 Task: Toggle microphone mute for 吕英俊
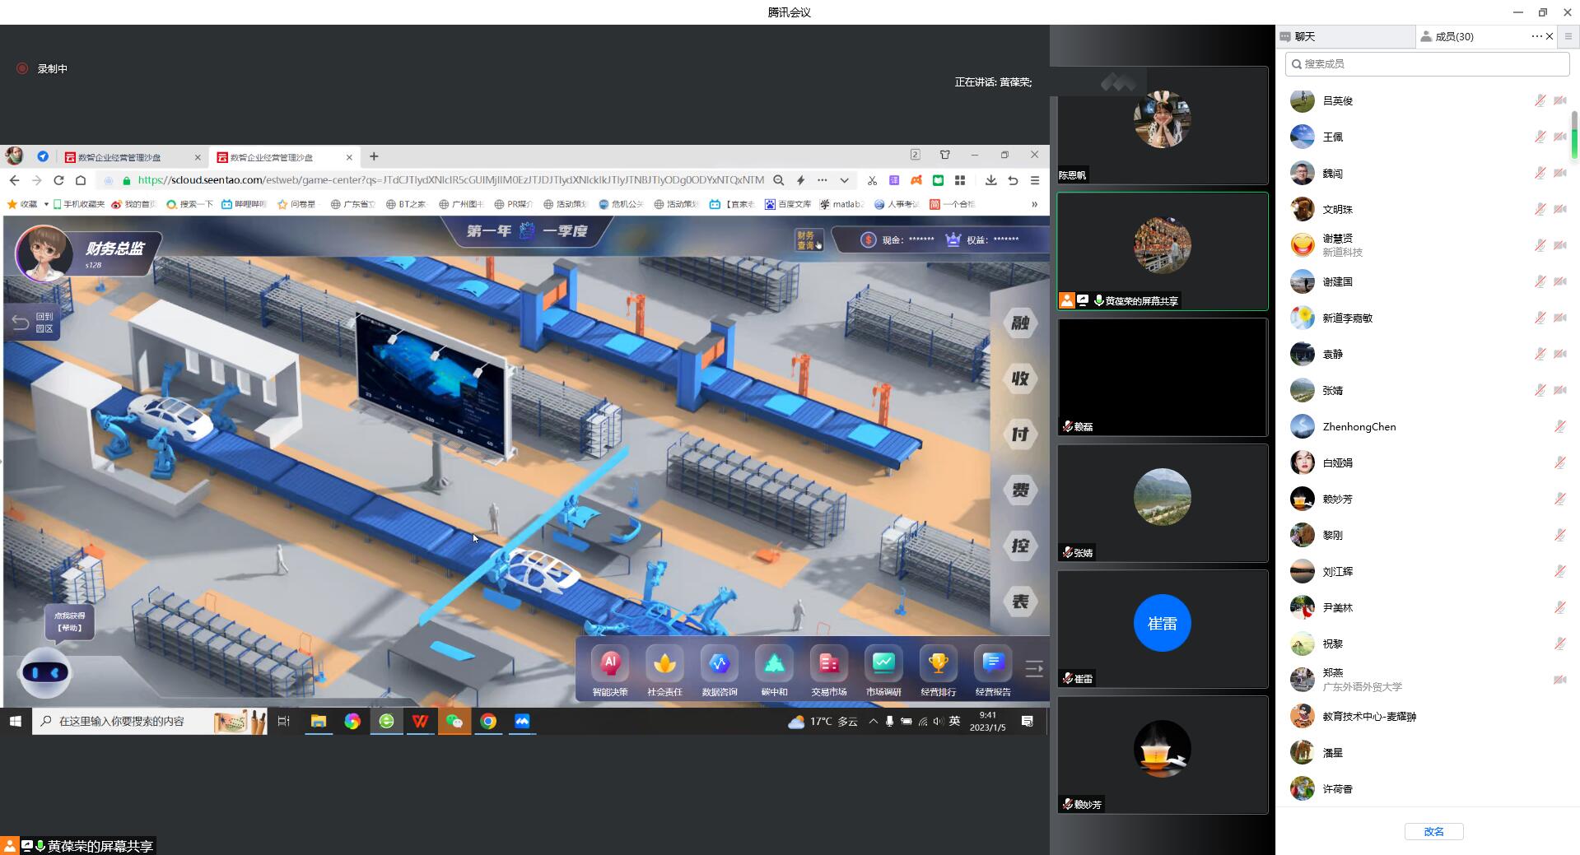[x=1540, y=100]
